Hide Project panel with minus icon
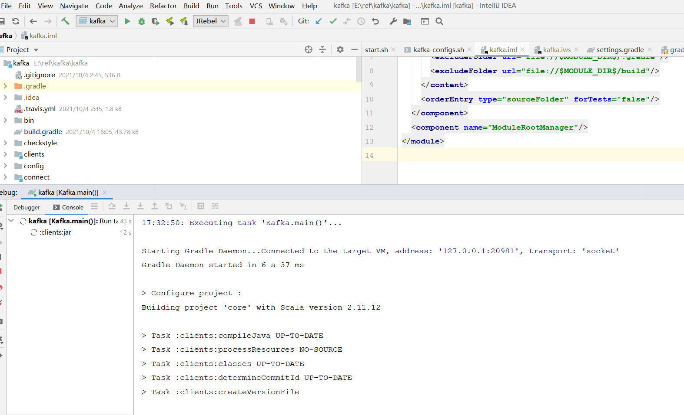 (x=355, y=49)
